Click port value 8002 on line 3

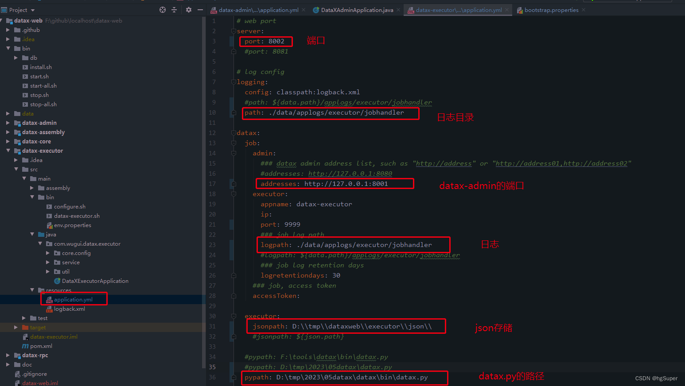(276, 41)
